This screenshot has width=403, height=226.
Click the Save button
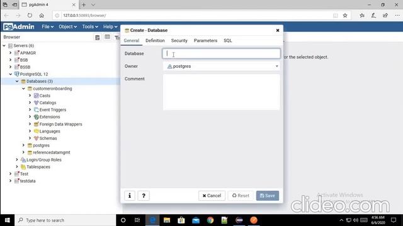pos(267,195)
